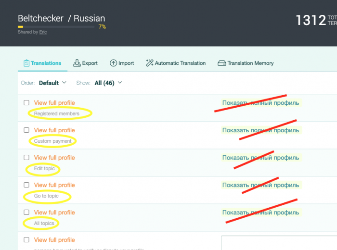Viewport: 337px width, 250px height.
Task: Check the box beside All topics term
Action: (26, 212)
